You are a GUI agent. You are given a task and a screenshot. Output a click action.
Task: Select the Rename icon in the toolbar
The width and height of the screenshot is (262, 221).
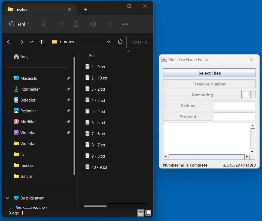click(x=93, y=24)
